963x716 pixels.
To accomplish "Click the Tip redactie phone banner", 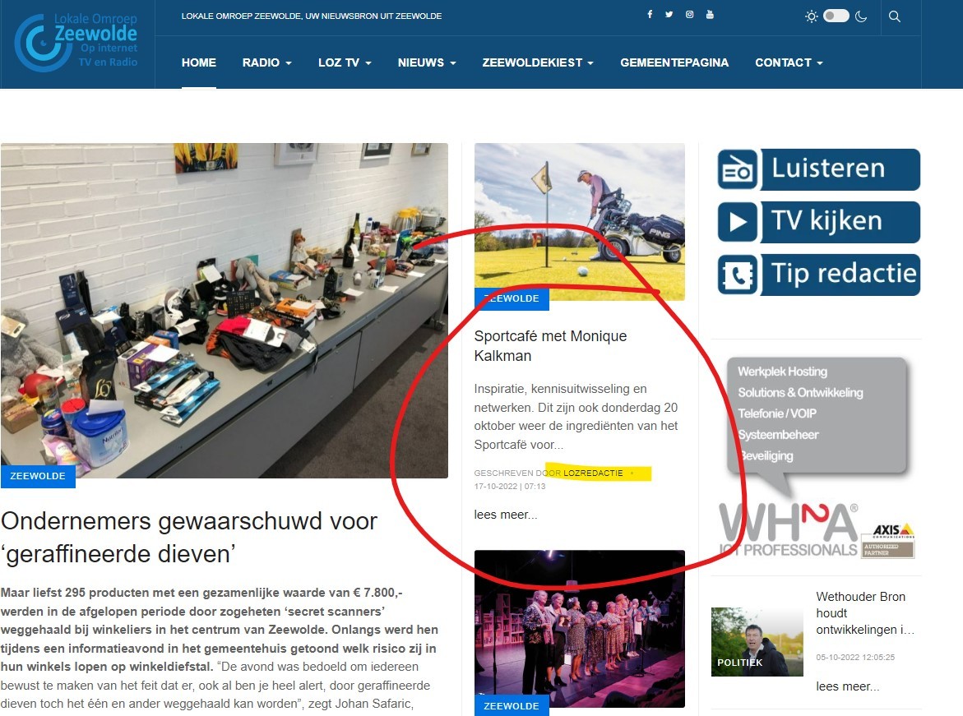I will pyautogui.click(x=818, y=275).
